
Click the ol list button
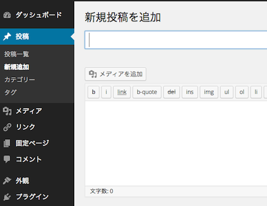[242, 92]
